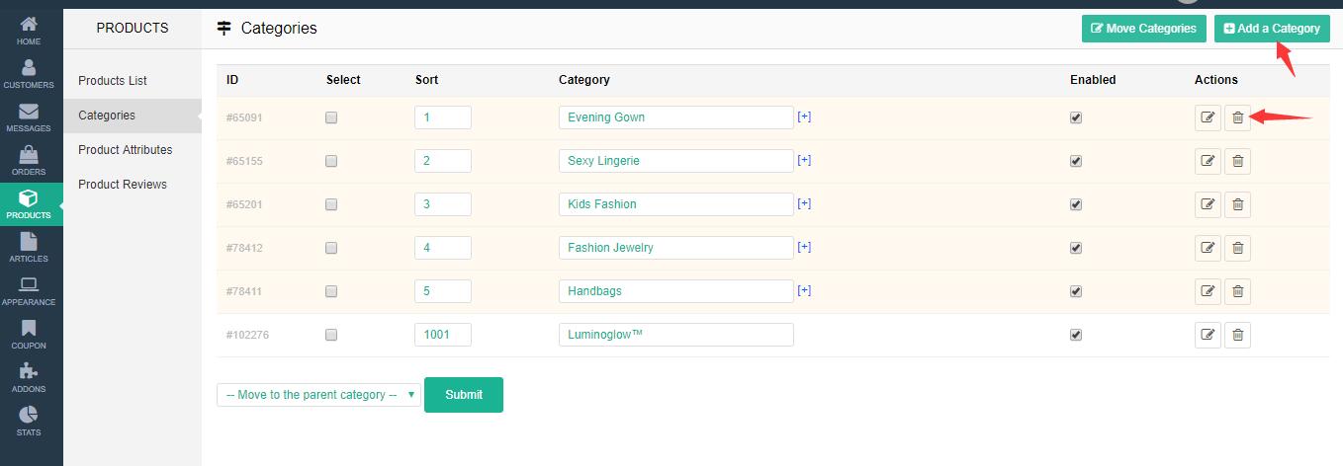The width and height of the screenshot is (1343, 466).
Task: Open the Home section in sidebar
Action: click(29, 30)
